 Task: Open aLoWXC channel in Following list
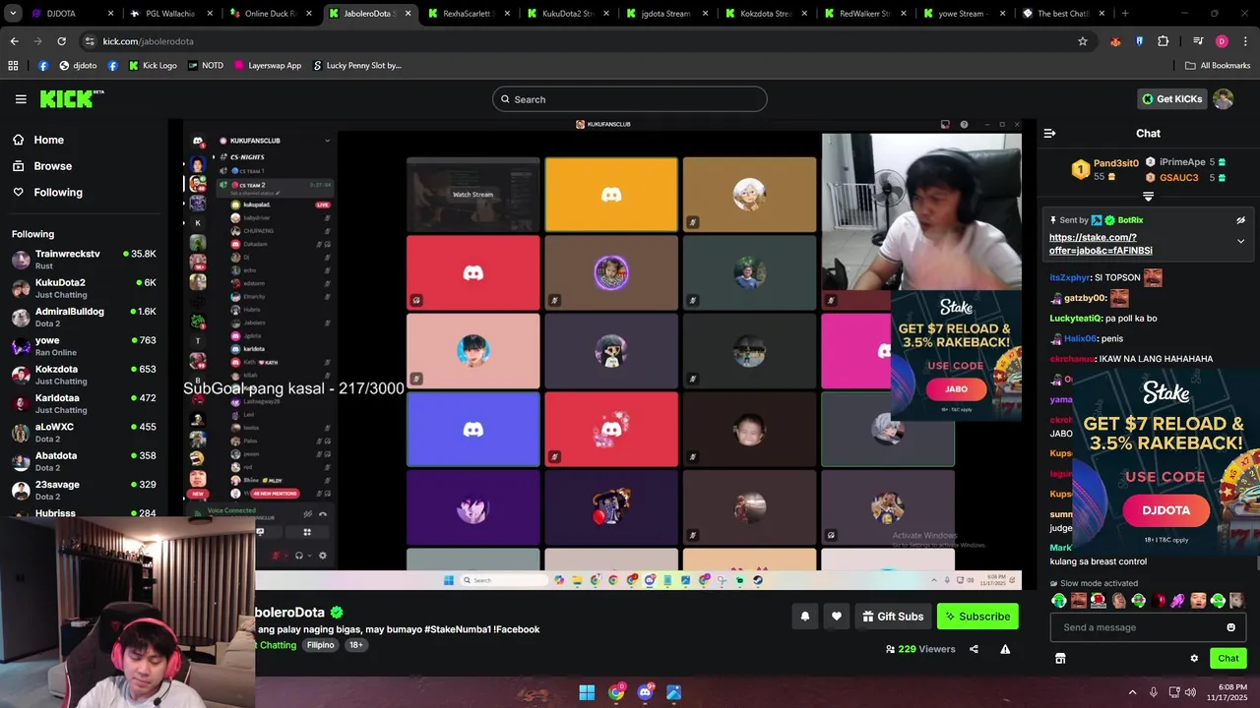[84, 433]
